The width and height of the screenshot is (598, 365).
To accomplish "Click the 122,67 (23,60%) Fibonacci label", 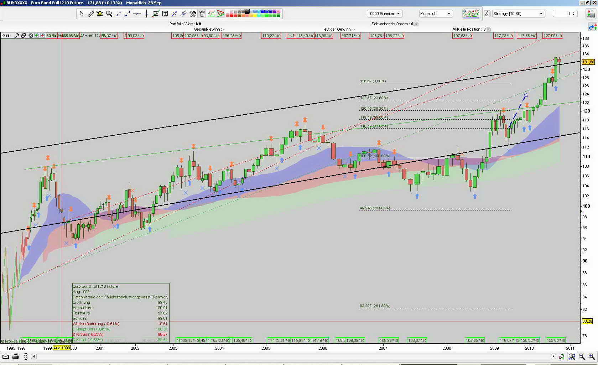I will pos(374,98).
